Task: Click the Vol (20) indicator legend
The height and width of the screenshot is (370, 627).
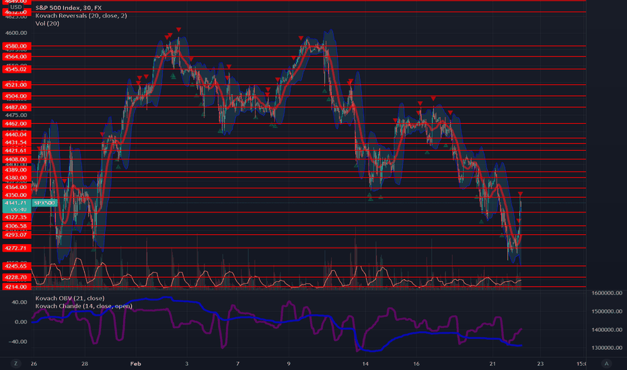Action: [47, 24]
